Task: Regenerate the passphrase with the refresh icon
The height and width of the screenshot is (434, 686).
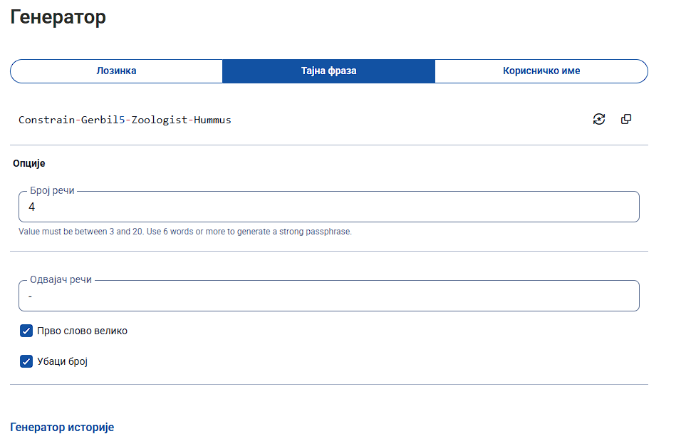Action: click(599, 119)
